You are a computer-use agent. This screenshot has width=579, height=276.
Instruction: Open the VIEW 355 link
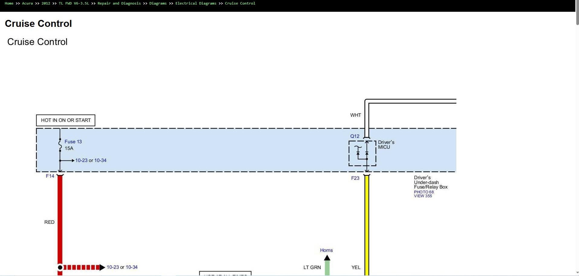[423, 196]
